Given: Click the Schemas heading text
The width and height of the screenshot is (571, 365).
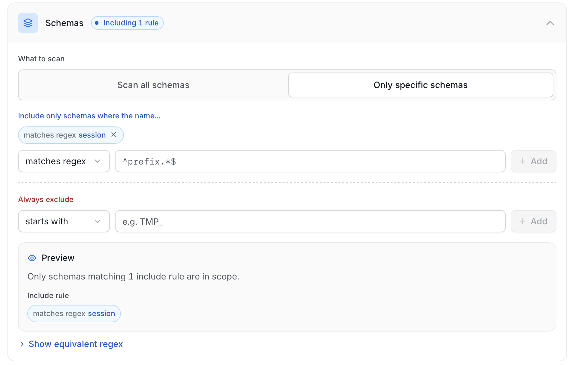Looking at the screenshot, I should pyautogui.click(x=64, y=23).
